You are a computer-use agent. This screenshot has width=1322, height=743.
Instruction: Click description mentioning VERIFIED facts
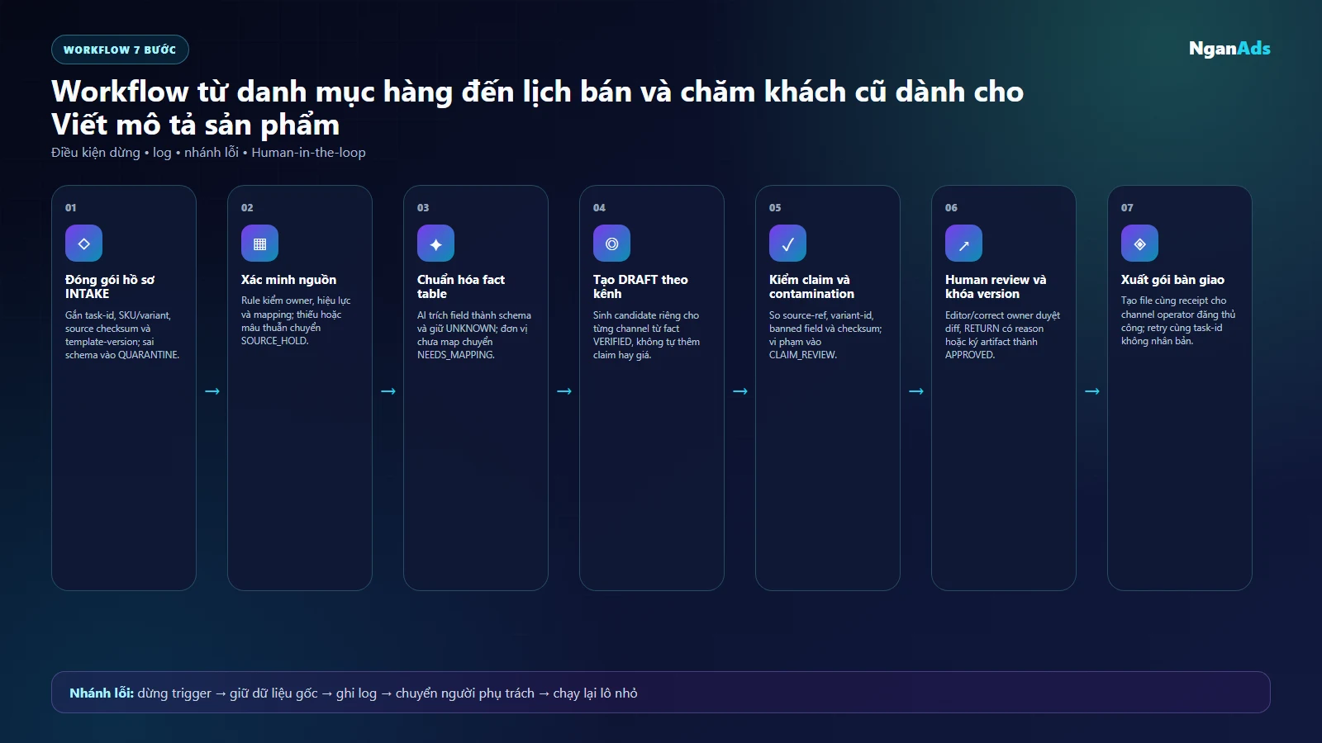pyautogui.click(x=646, y=335)
